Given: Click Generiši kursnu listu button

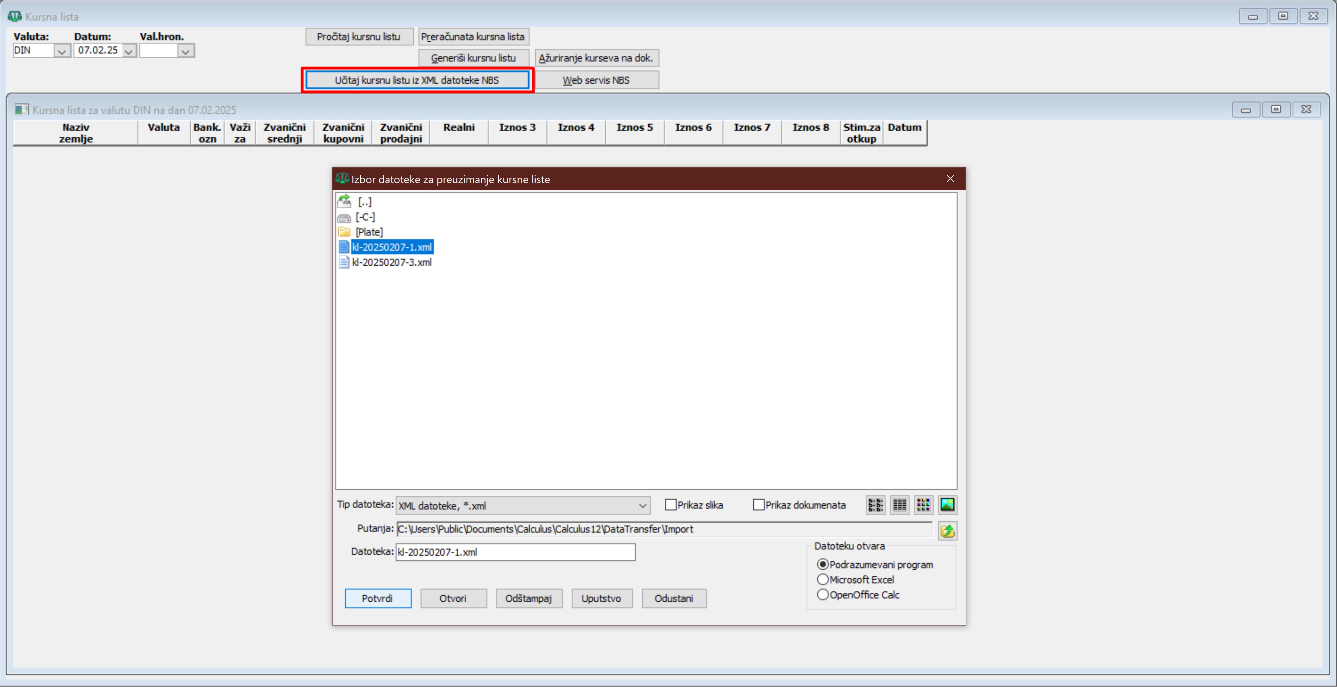Looking at the screenshot, I should [x=473, y=58].
